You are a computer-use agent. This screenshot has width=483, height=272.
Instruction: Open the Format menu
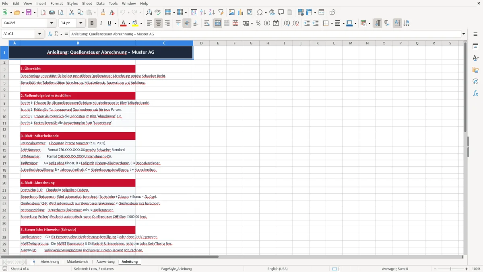(x=56, y=3)
